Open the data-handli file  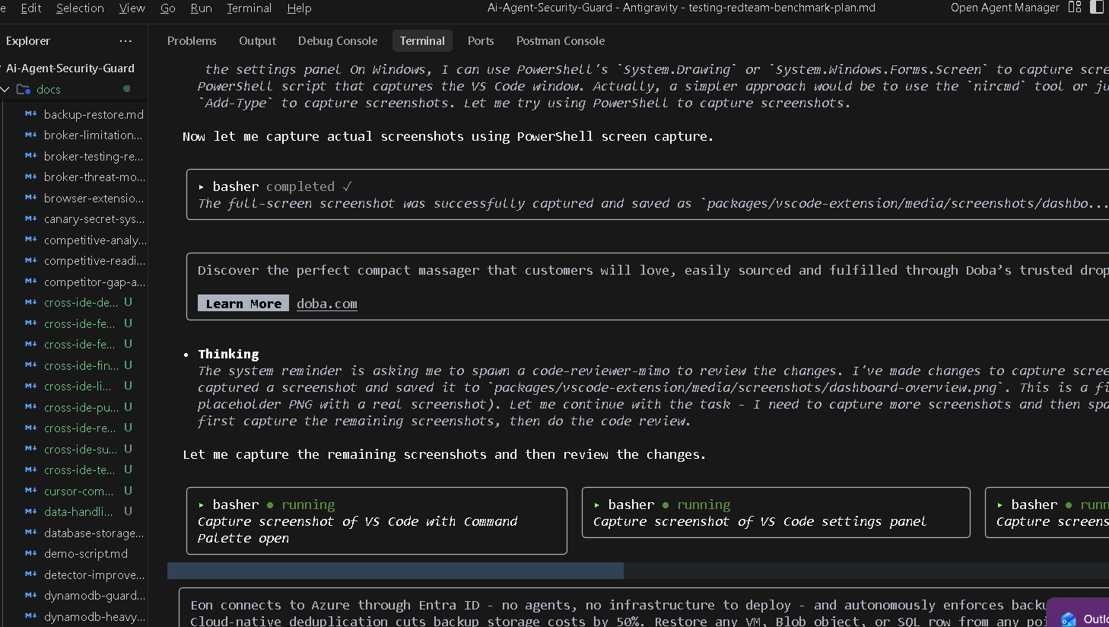coord(78,511)
